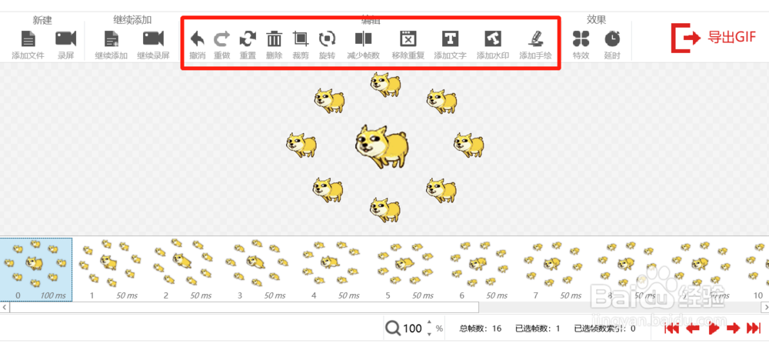Viewport: 769px width, 347px height.
Task: Select frame 5 thumbnail
Action: tap(407, 269)
